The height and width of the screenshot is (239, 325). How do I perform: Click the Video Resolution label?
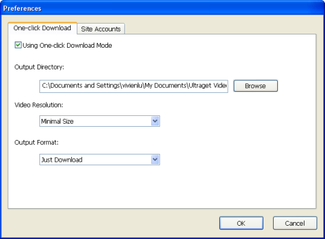39,105
